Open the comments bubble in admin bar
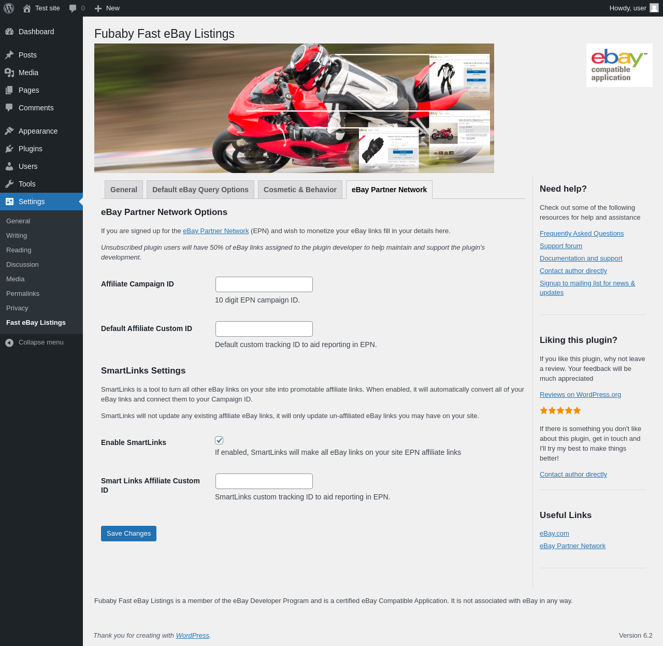The width and height of the screenshot is (663, 646). tap(73, 8)
